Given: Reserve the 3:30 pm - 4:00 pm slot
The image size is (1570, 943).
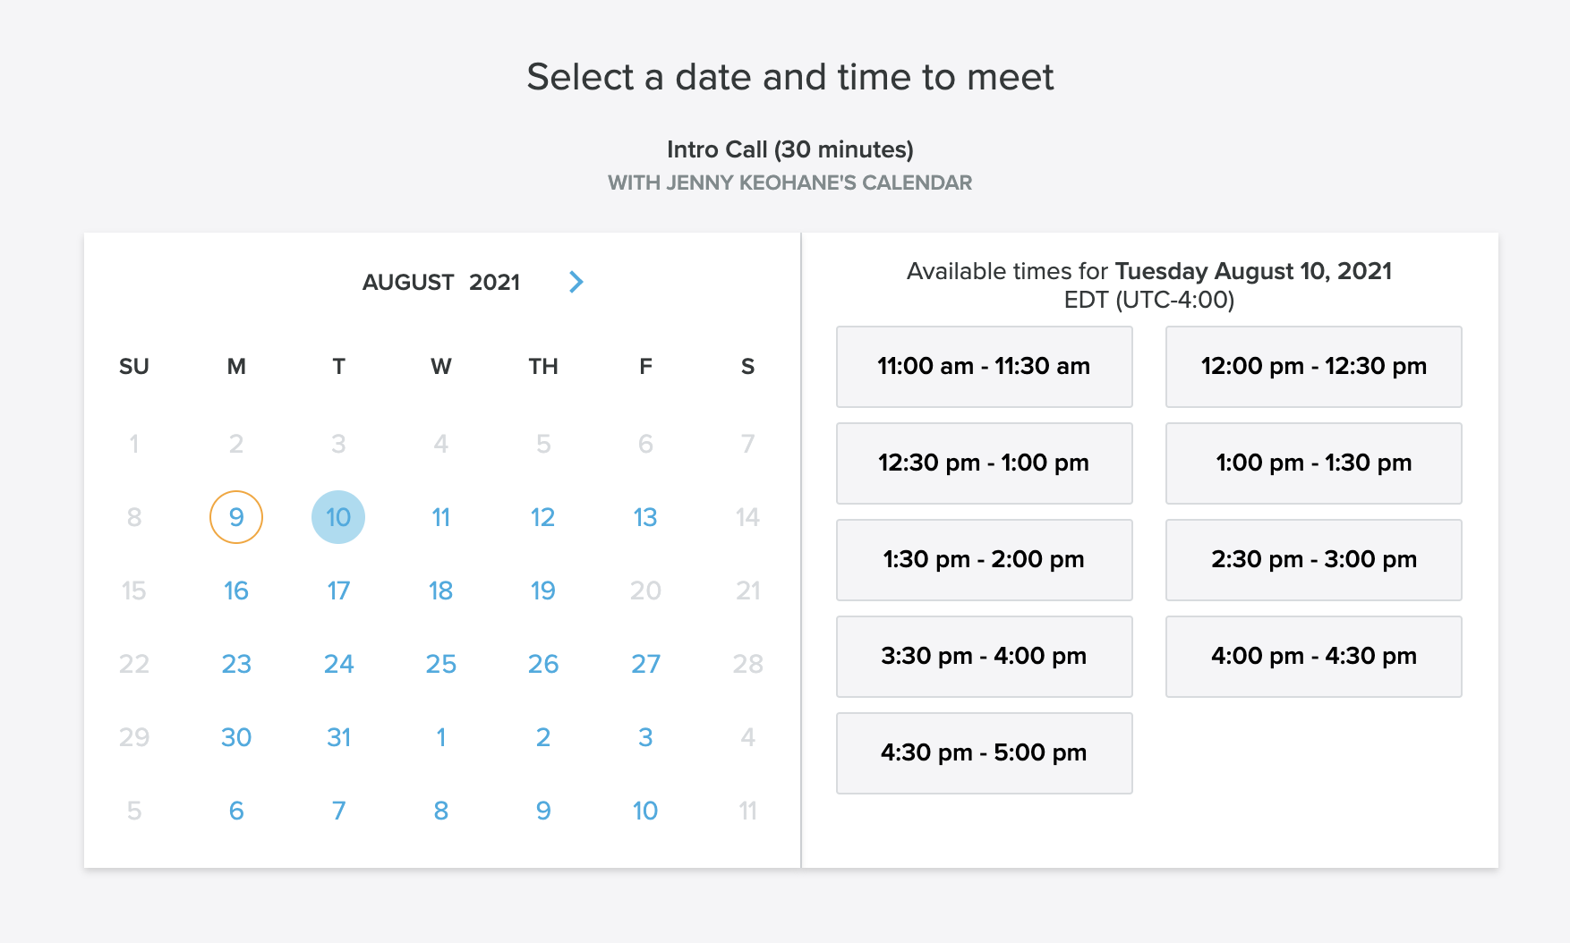Looking at the screenshot, I should click(x=983, y=656).
